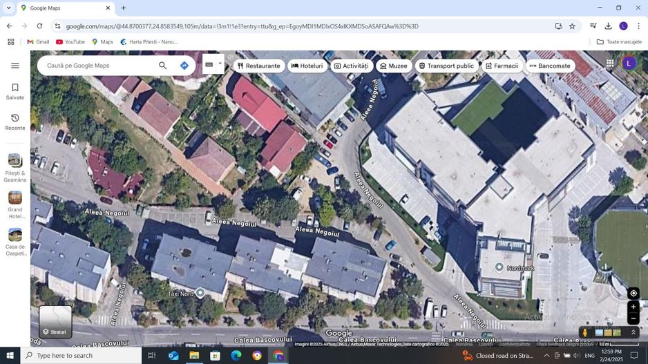Open the tab search dropdown arrow
This screenshot has width=648, height=364.
[x=8, y=8]
